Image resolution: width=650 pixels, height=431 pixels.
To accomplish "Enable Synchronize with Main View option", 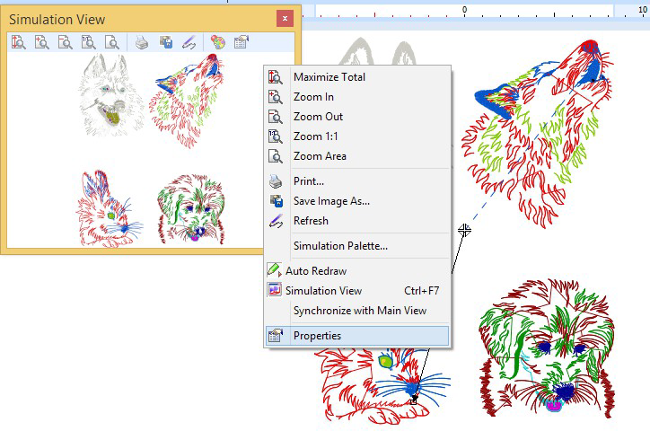I will coord(359,311).
